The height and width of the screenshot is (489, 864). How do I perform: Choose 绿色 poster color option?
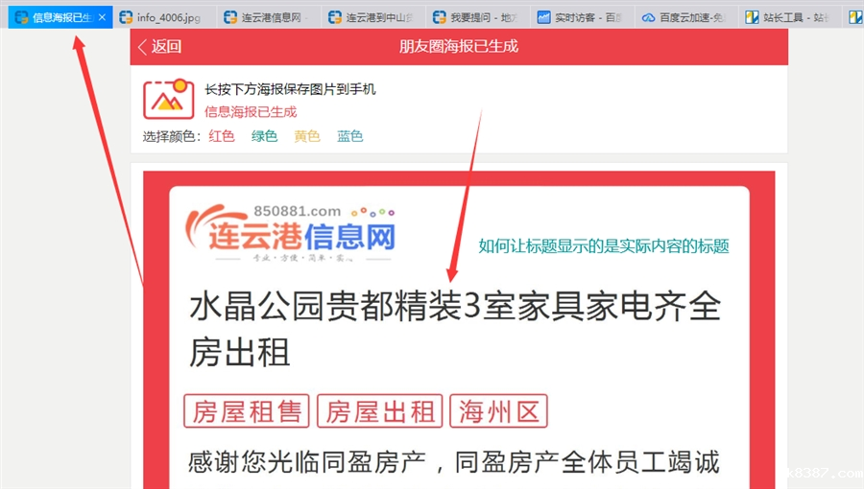tap(265, 136)
